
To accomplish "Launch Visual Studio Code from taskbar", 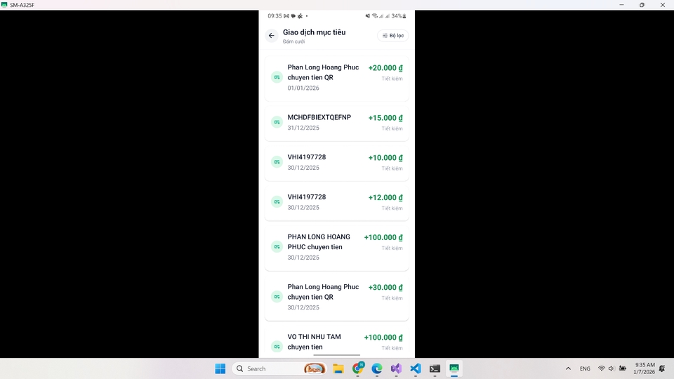I will click(x=416, y=368).
